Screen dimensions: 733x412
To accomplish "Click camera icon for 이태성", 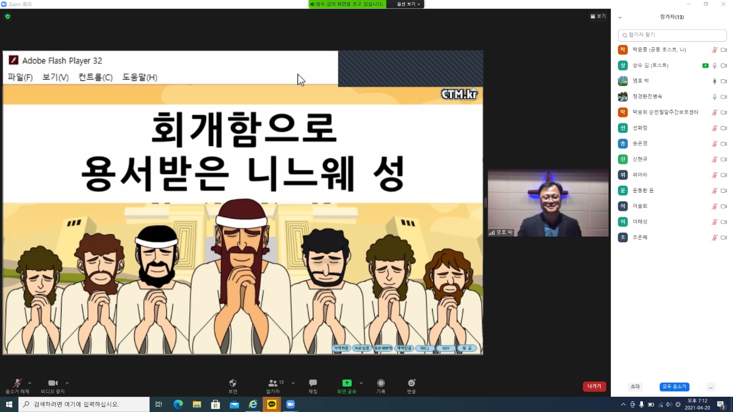I will pos(724,222).
